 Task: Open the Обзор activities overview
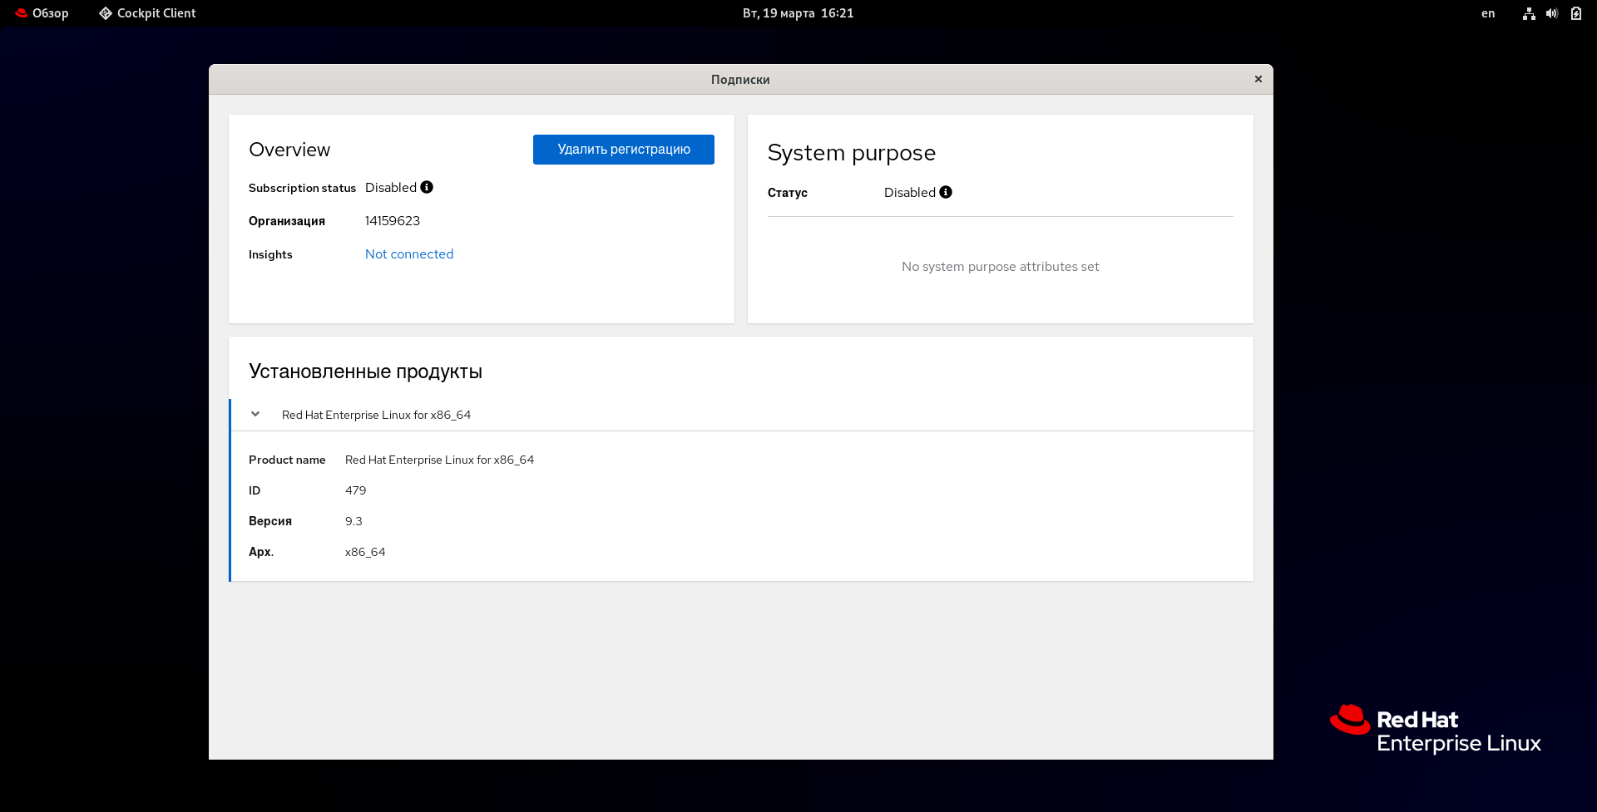pos(42,13)
